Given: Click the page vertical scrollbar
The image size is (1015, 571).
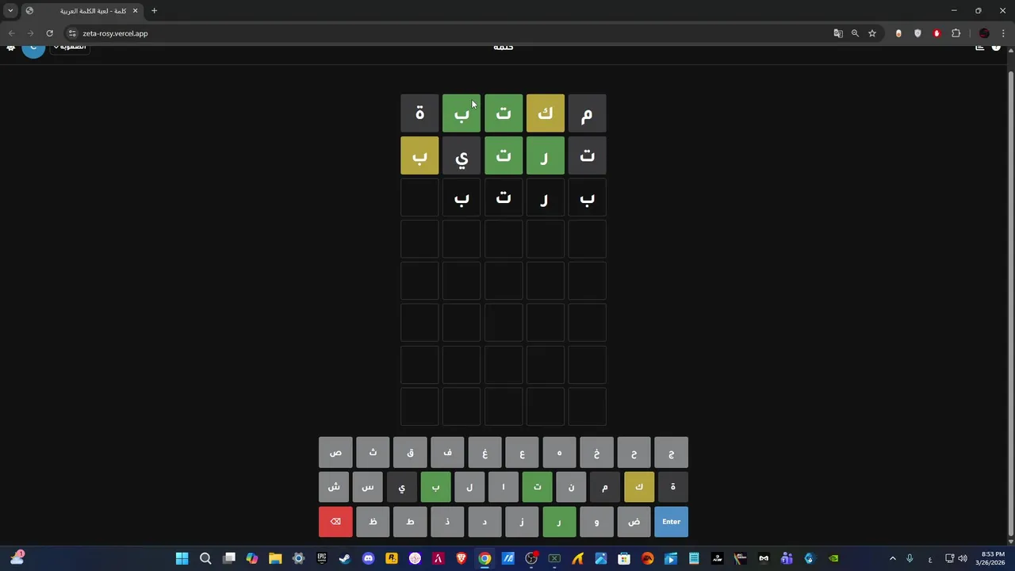Looking at the screenshot, I should [1010, 301].
